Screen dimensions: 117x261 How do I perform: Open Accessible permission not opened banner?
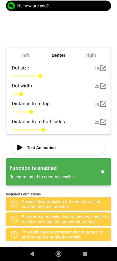point(58,204)
